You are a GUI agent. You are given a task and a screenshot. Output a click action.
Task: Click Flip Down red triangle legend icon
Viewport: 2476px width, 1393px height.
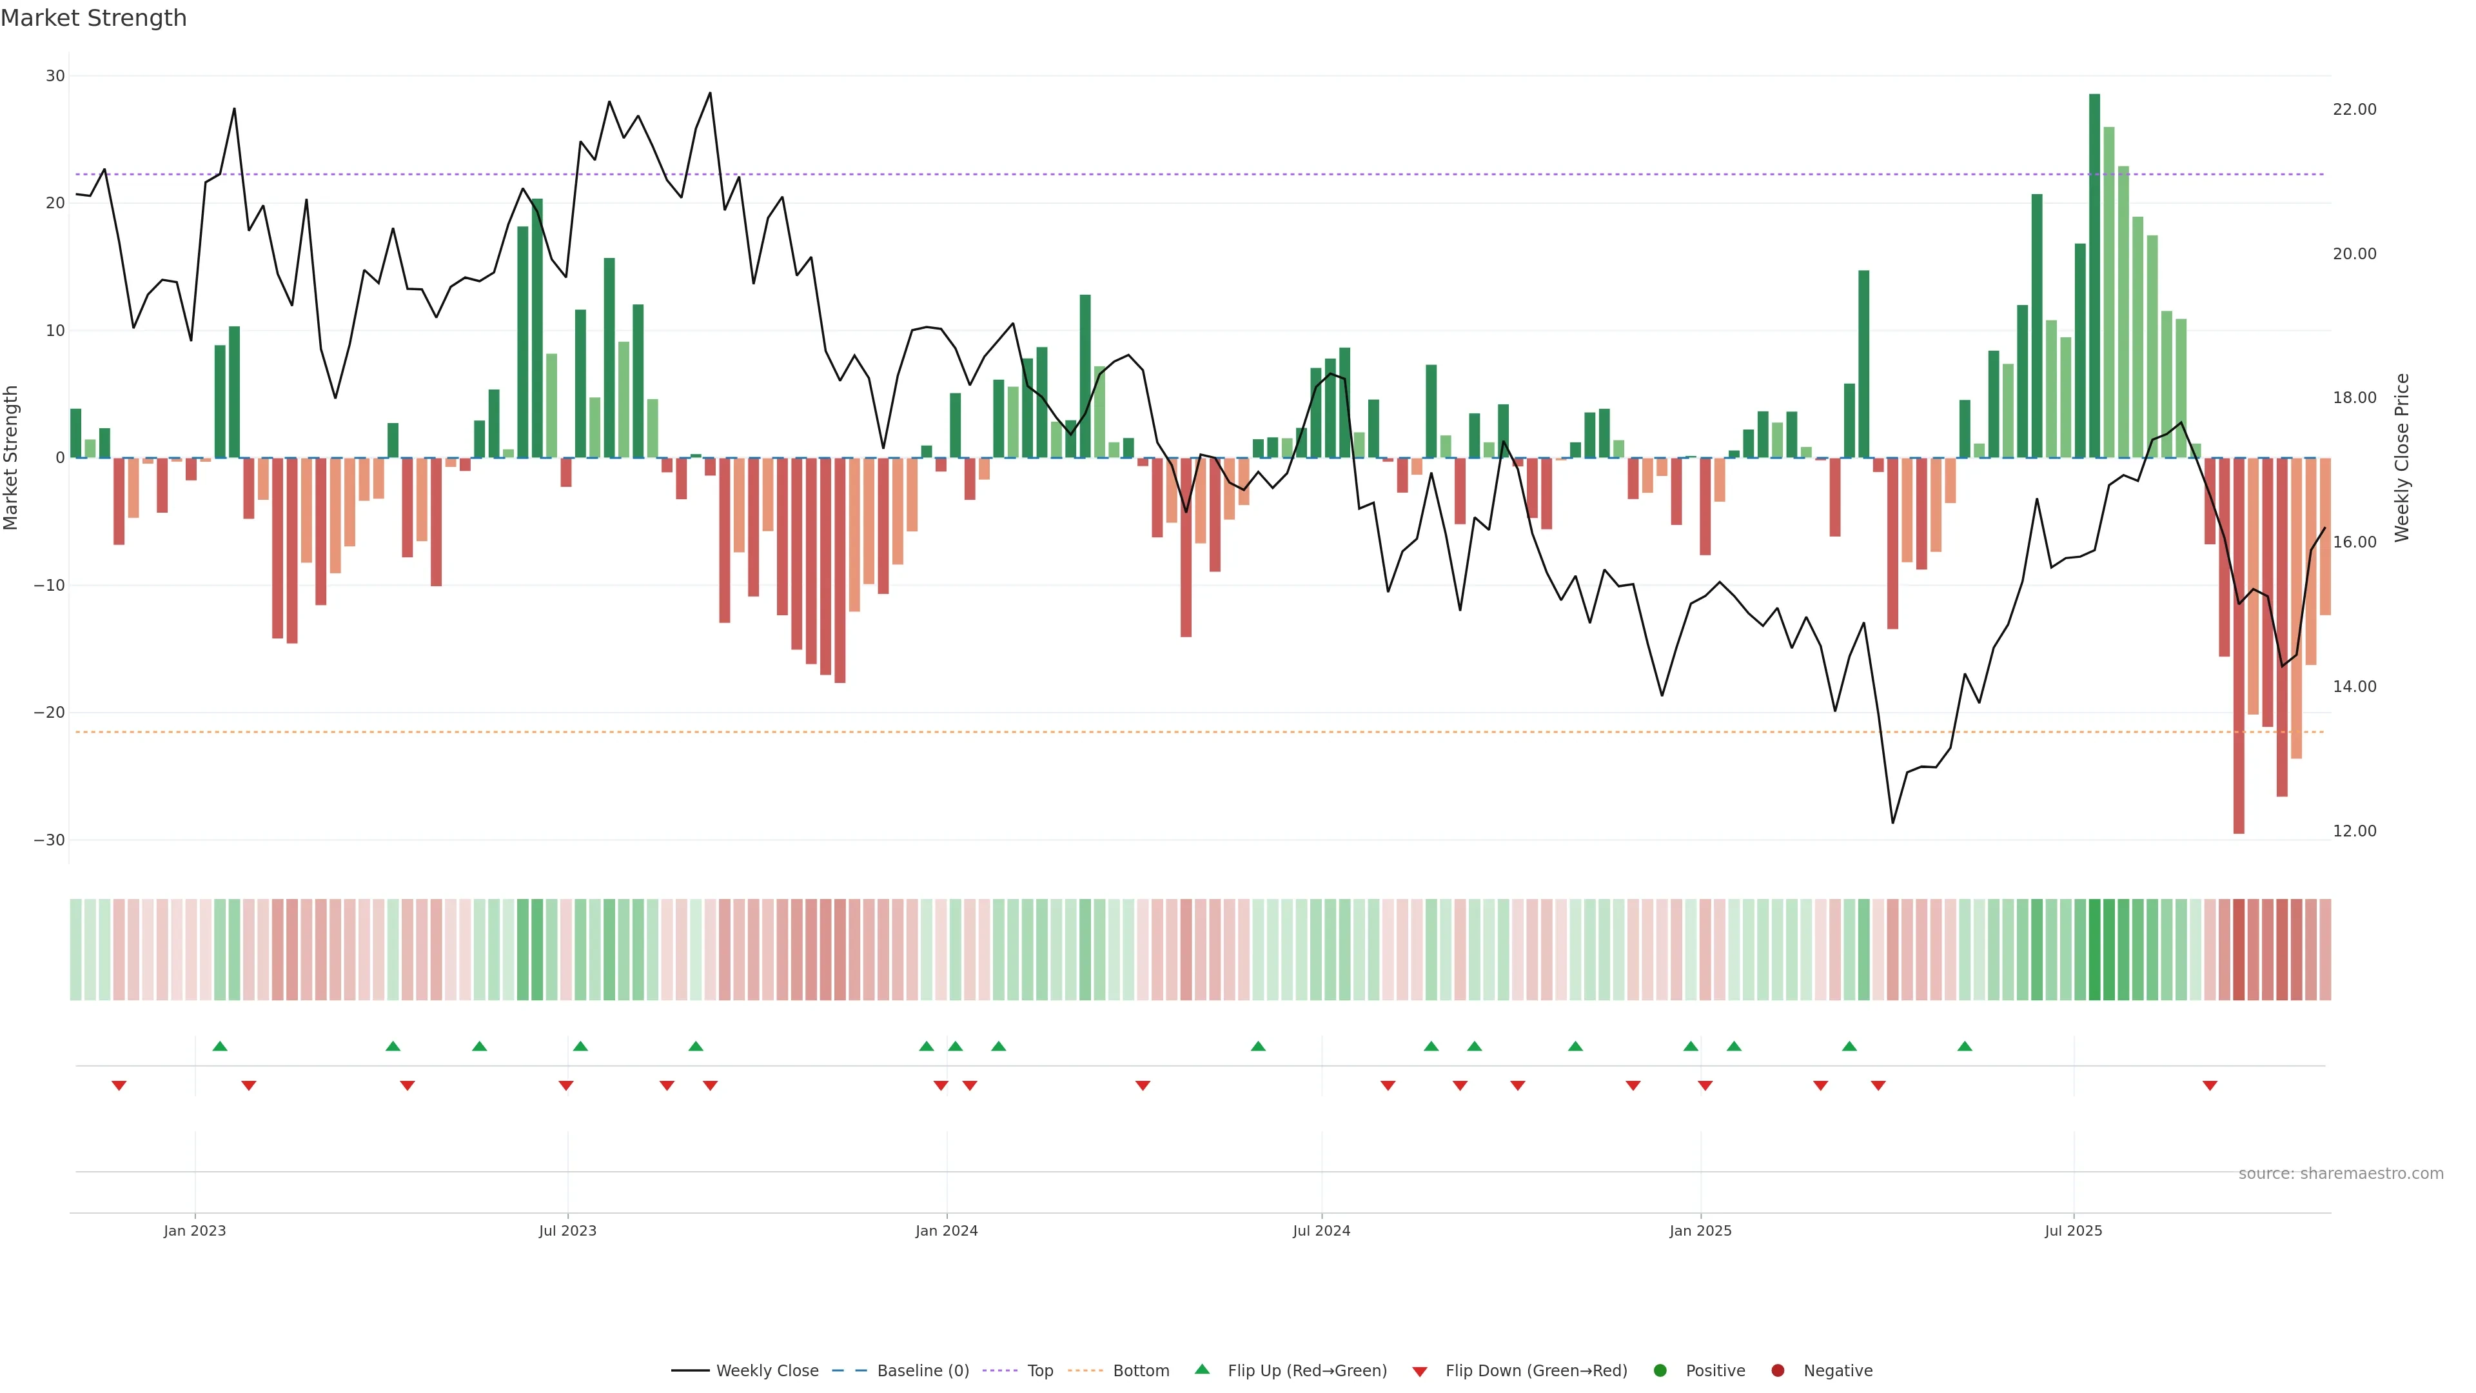click(1420, 1372)
